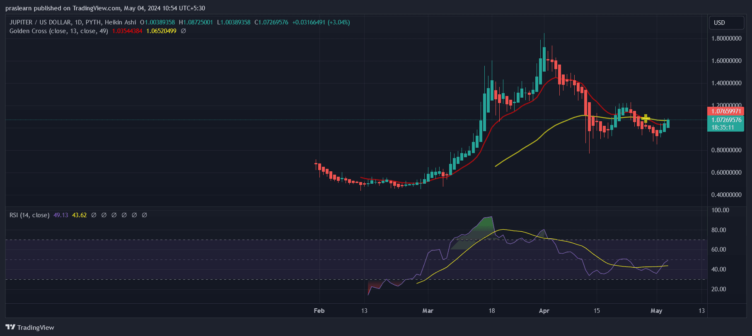Click the 20.00 RSI axis label
752x336 pixels.
click(719, 289)
